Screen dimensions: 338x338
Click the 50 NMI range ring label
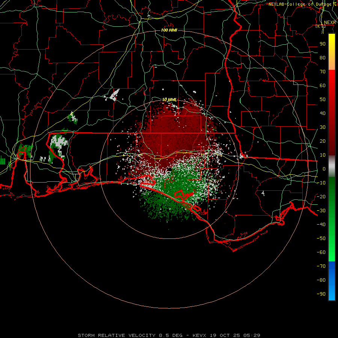[x=169, y=100]
